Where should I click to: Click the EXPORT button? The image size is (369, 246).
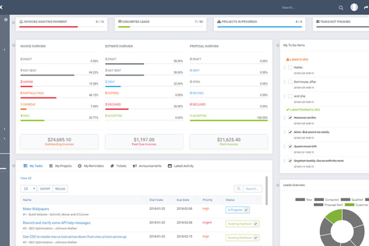coord(45,189)
